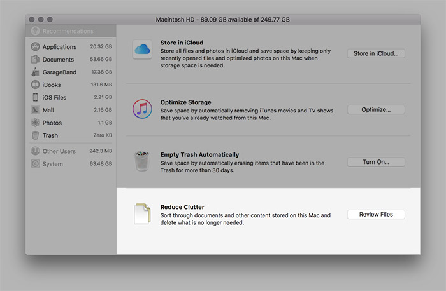The width and height of the screenshot is (446, 291).
Task: Click the window minimize button
Action: click(x=41, y=19)
